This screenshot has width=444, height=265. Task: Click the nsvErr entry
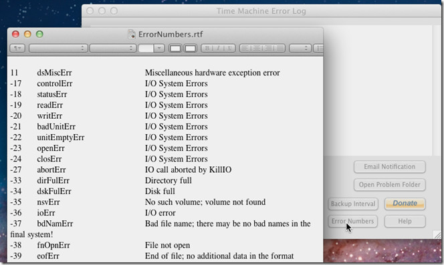click(x=48, y=202)
